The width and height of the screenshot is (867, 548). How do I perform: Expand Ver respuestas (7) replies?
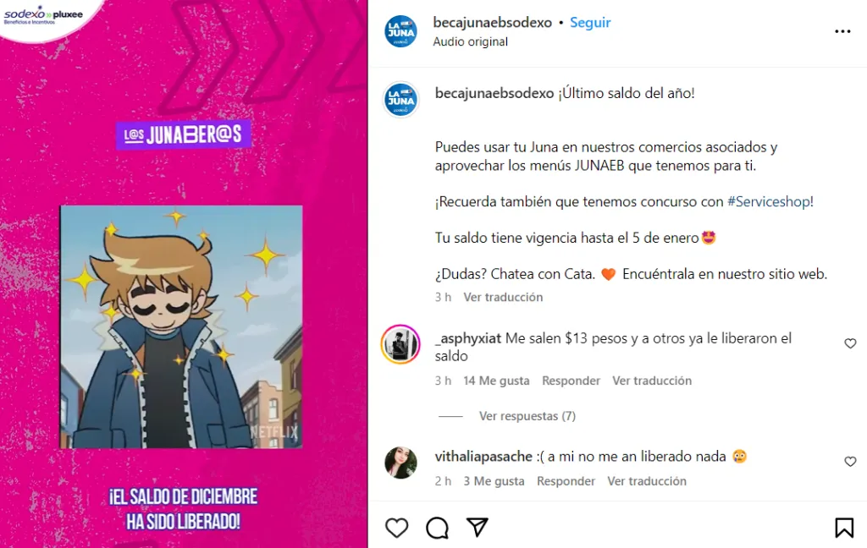(x=527, y=416)
